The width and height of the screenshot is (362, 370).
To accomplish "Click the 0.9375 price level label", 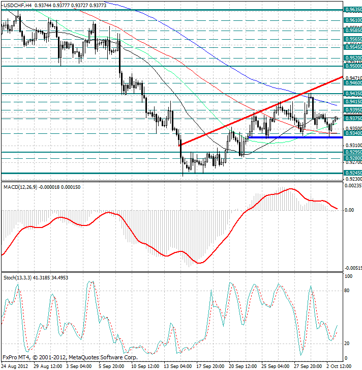I will [353, 118].
